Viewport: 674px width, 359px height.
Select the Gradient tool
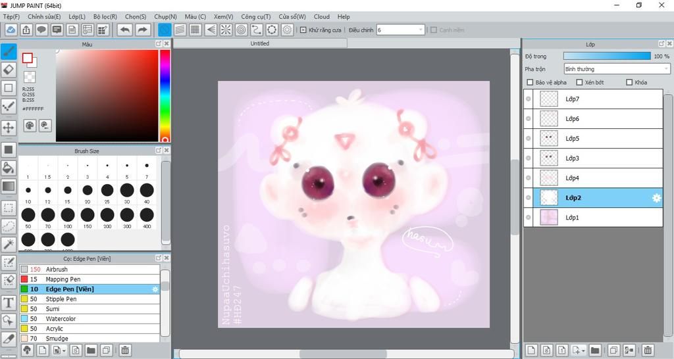click(9, 186)
